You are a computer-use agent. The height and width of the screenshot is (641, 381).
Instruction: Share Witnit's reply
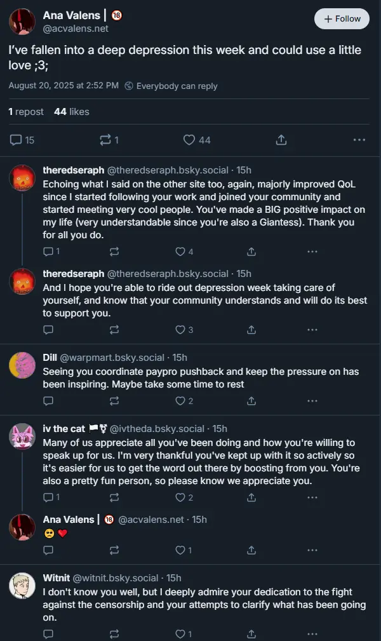tap(251, 633)
